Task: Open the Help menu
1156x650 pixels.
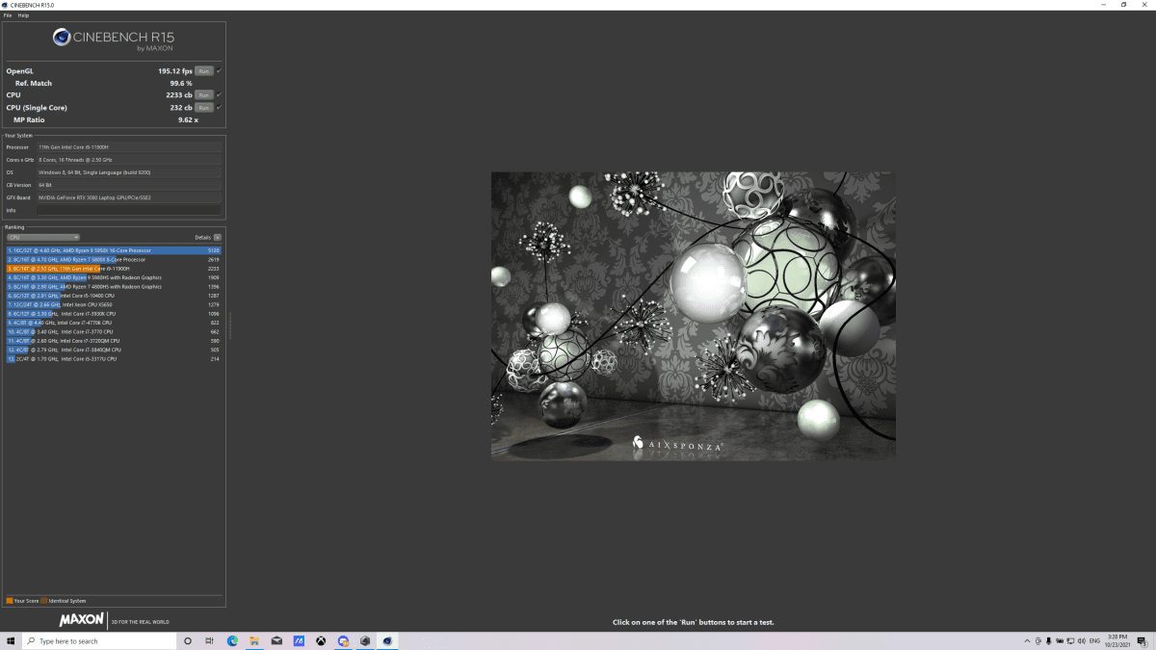Action: coord(23,15)
